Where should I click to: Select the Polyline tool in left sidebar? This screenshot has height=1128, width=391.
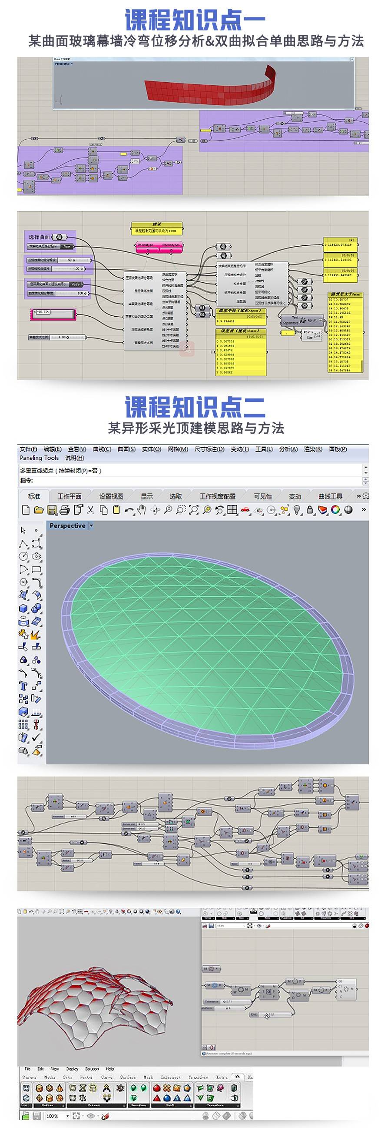[23, 544]
